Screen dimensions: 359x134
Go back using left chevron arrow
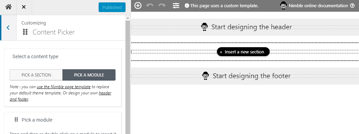pyautogui.click(x=8, y=28)
